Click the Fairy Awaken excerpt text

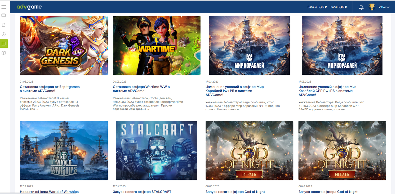coord(50,103)
